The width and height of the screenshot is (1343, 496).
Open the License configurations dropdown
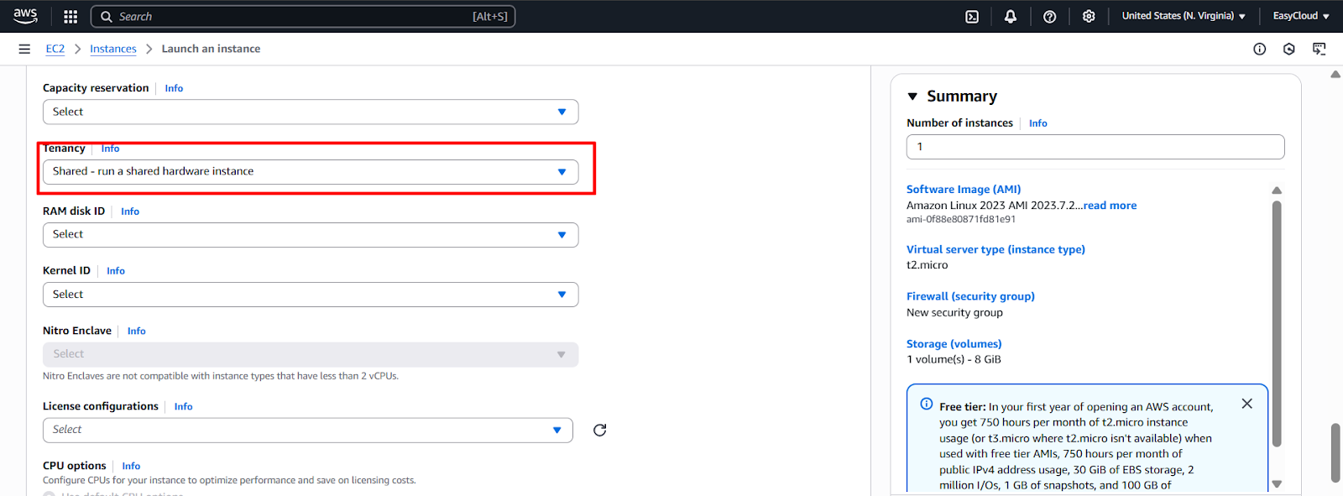(308, 430)
